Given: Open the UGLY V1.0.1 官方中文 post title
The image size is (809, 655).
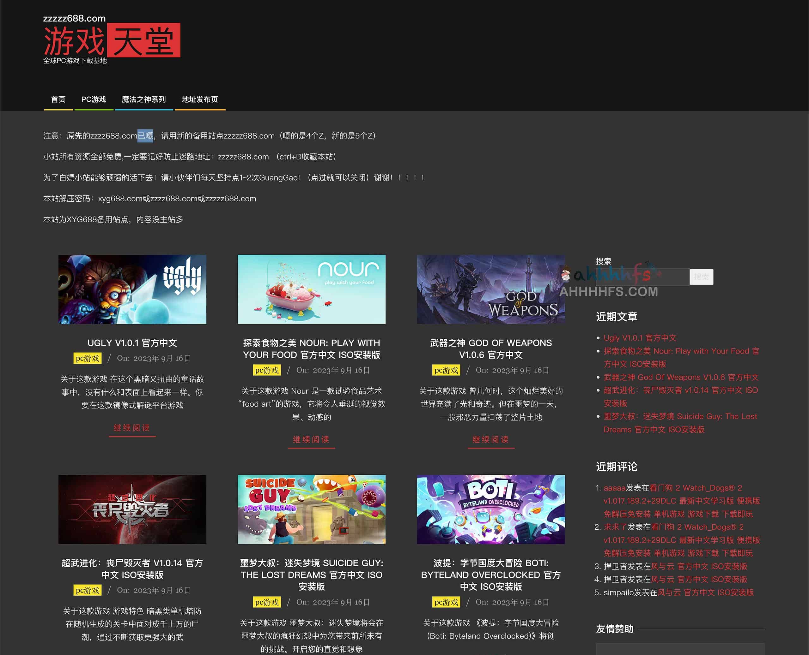Looking at the screenshot, I should [x=132, y=342].
